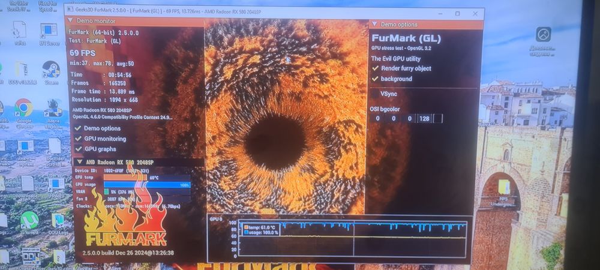
Task: Enable the VSync checkbox
Action: (x=375, y=94)
